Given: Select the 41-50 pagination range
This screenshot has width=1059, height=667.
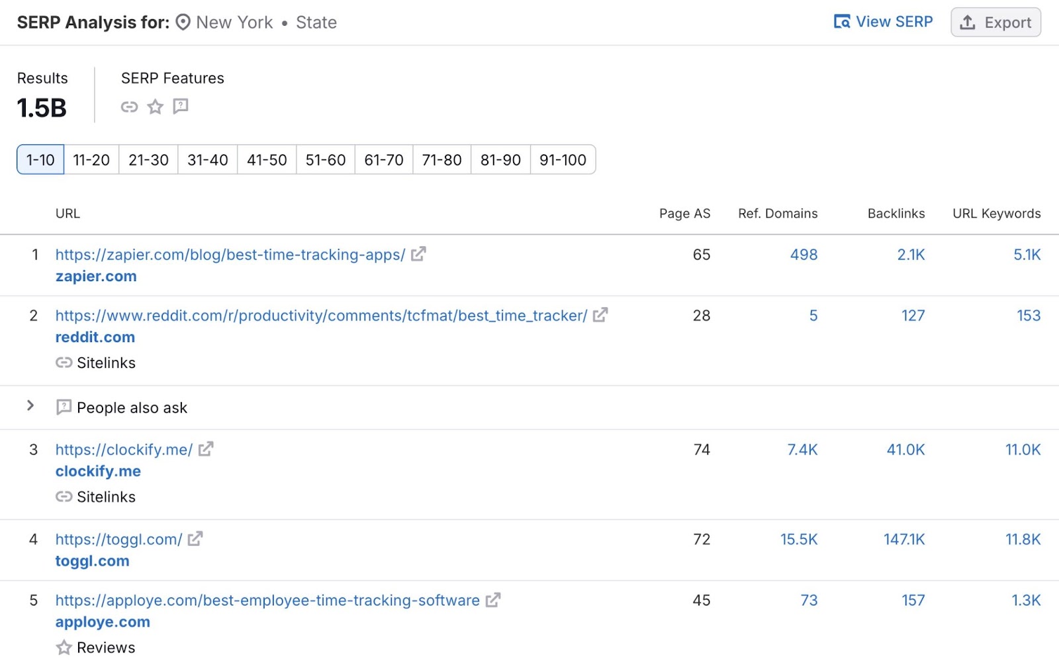Looking at the screenshot, I should [266, 159].
